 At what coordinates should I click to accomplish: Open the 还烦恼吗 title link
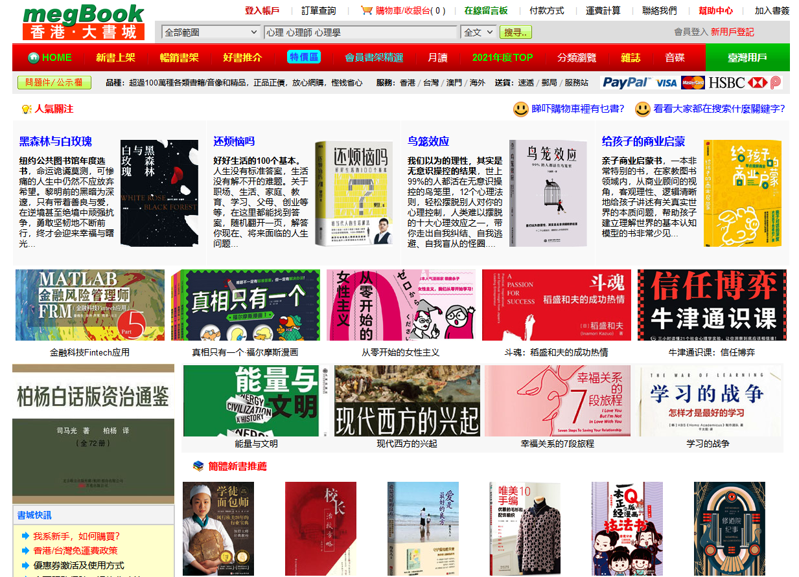[234, 141]
